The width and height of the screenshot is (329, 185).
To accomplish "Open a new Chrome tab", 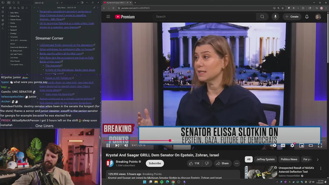I will pos(135,3).
